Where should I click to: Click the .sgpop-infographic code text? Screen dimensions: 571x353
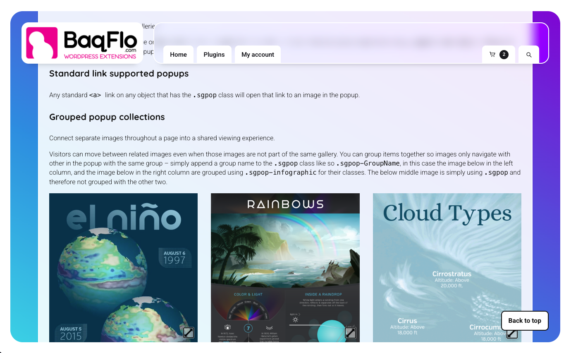pyautogui.click(x=281, y=173)
